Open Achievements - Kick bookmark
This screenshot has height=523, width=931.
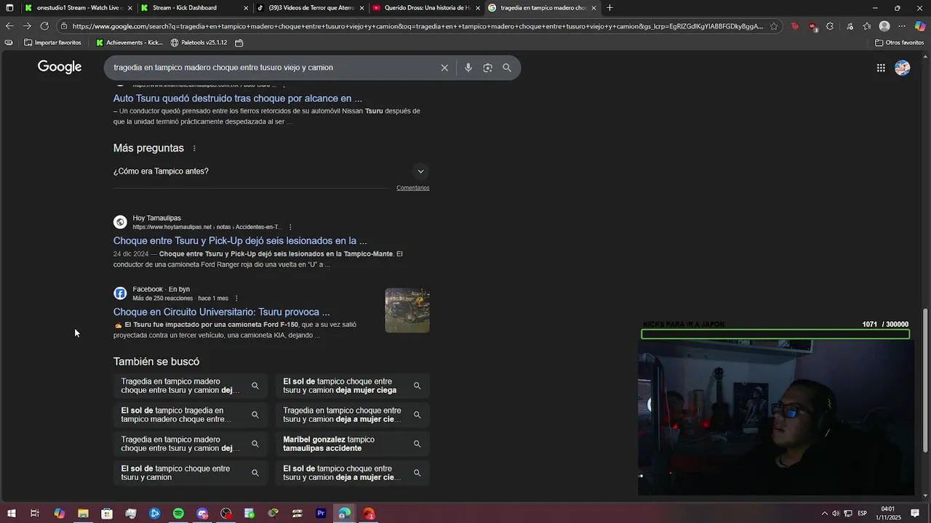(129, 43)
